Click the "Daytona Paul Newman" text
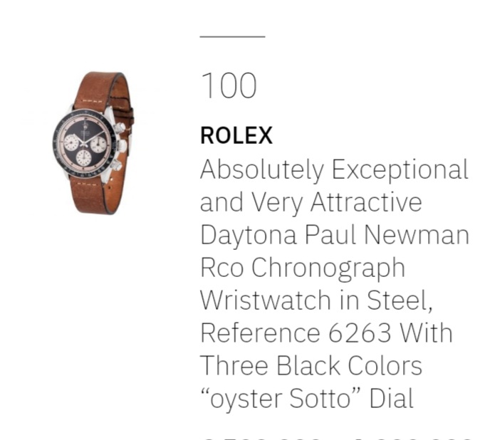The image size is (495, 440). coord(334,235)
